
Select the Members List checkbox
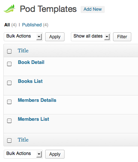(x=9, y=121)
